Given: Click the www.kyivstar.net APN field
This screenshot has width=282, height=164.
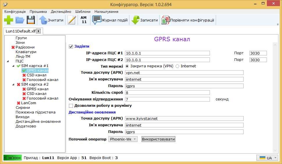Looking at the screenshot, I should [184, 118].
